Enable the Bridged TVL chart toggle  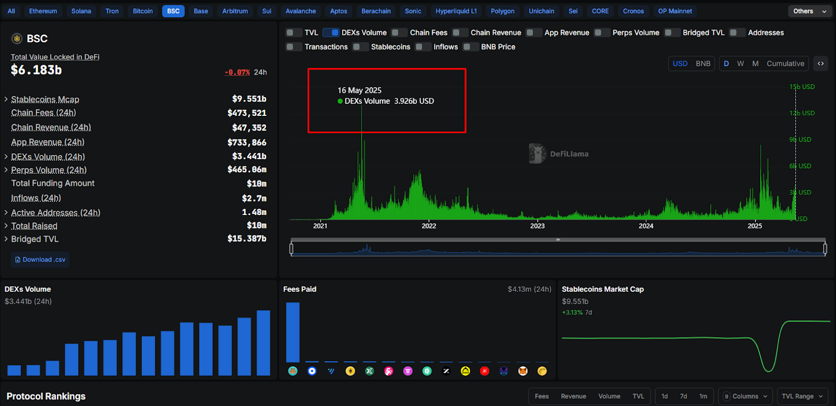(672, 32)
